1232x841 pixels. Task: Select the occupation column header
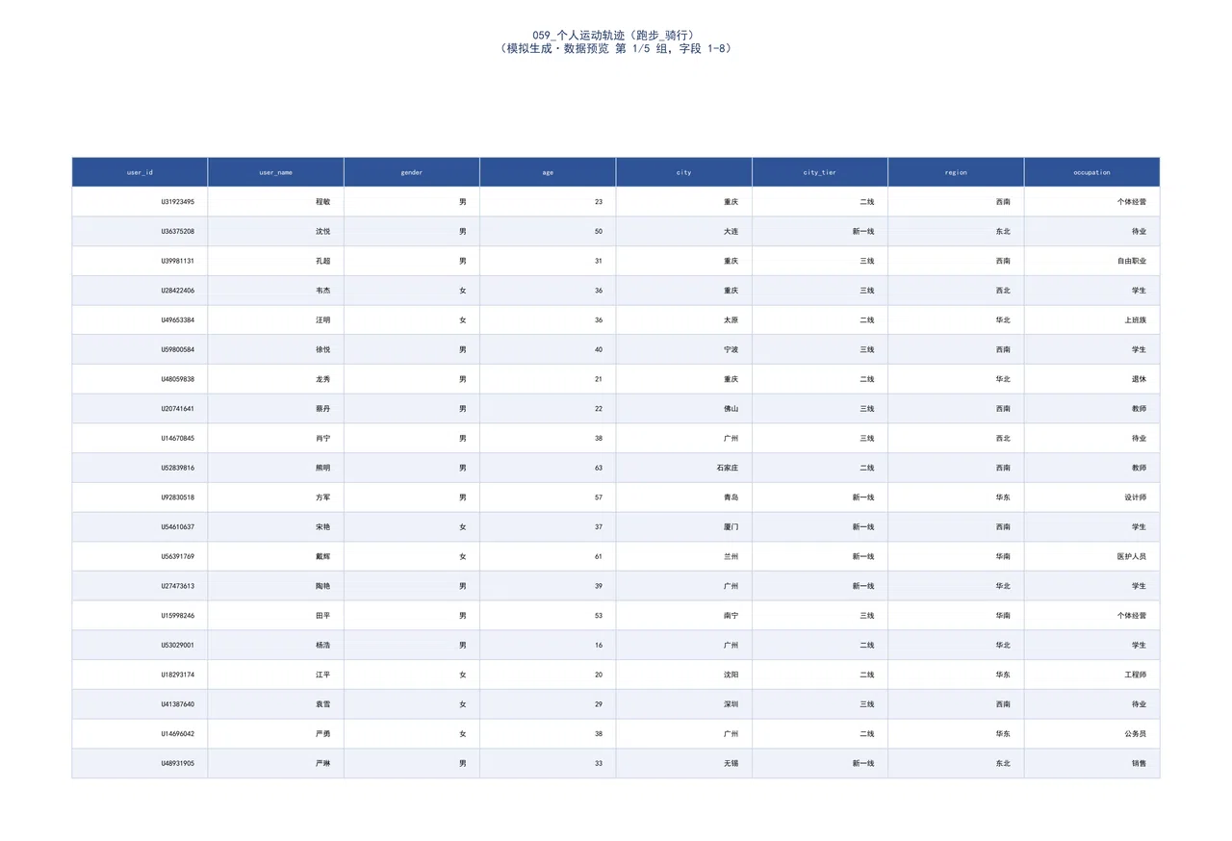pos(1092,172)
